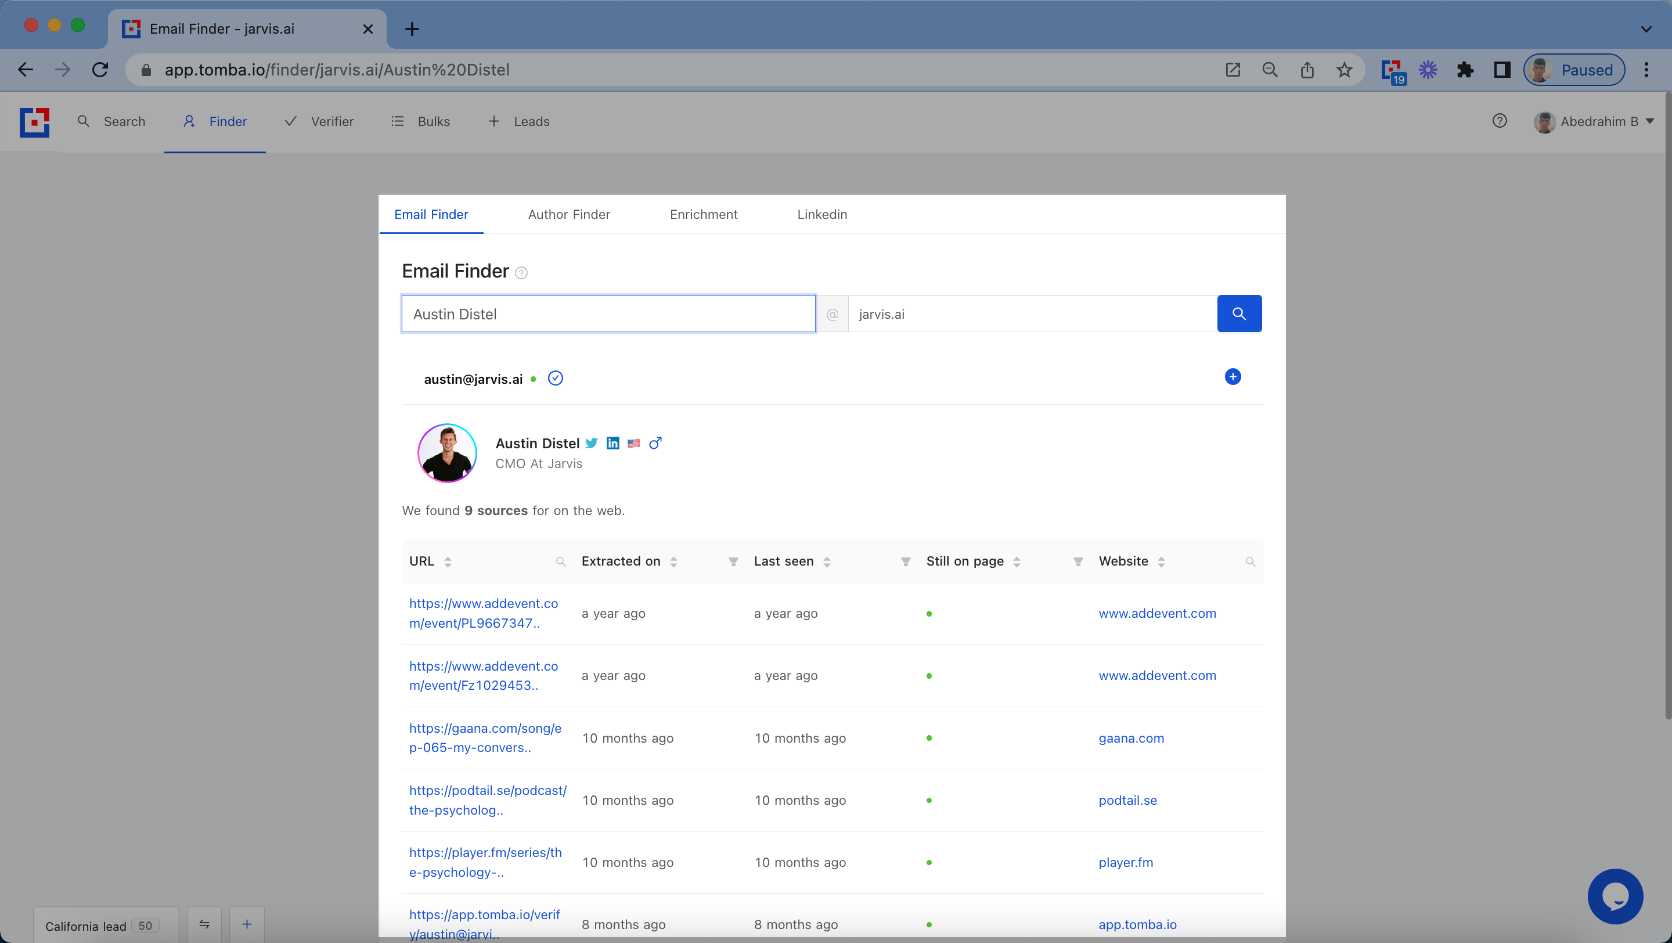This screenshot has height=943, width=1672.
Task: Open the gaana.com website link
Action: [x=1131, y=738]
